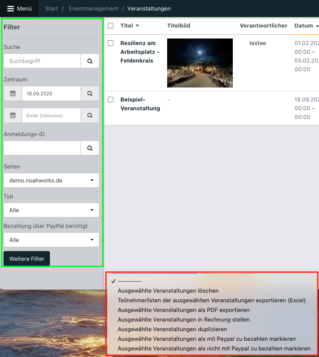Click the Weitere Filter button
319x357 pixels.
(27, 259)
